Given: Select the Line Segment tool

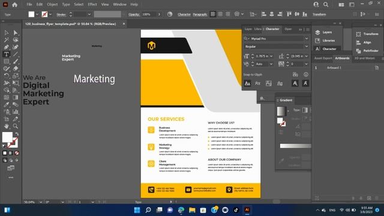Looking at the screenshot, I should [x=16, y=54].
